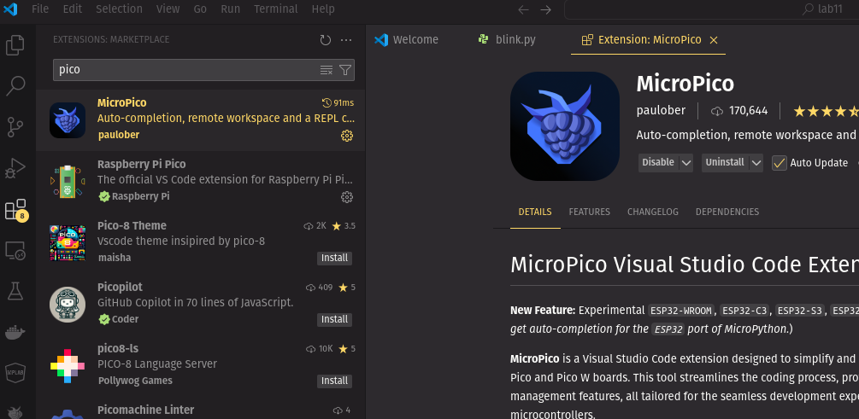
Task: Expand the Disable button dropdown arrow
Action: click(x=685, y=163)
